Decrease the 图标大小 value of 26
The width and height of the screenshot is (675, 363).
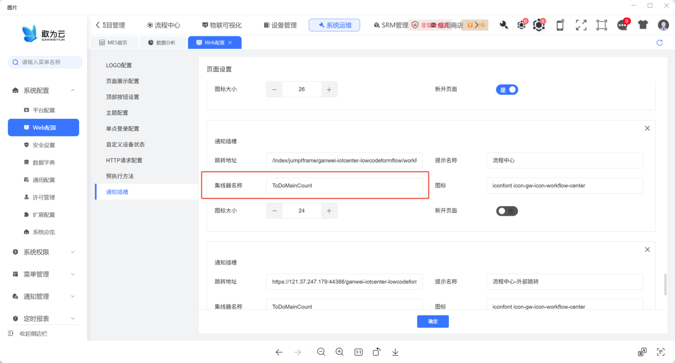point(274,89)
